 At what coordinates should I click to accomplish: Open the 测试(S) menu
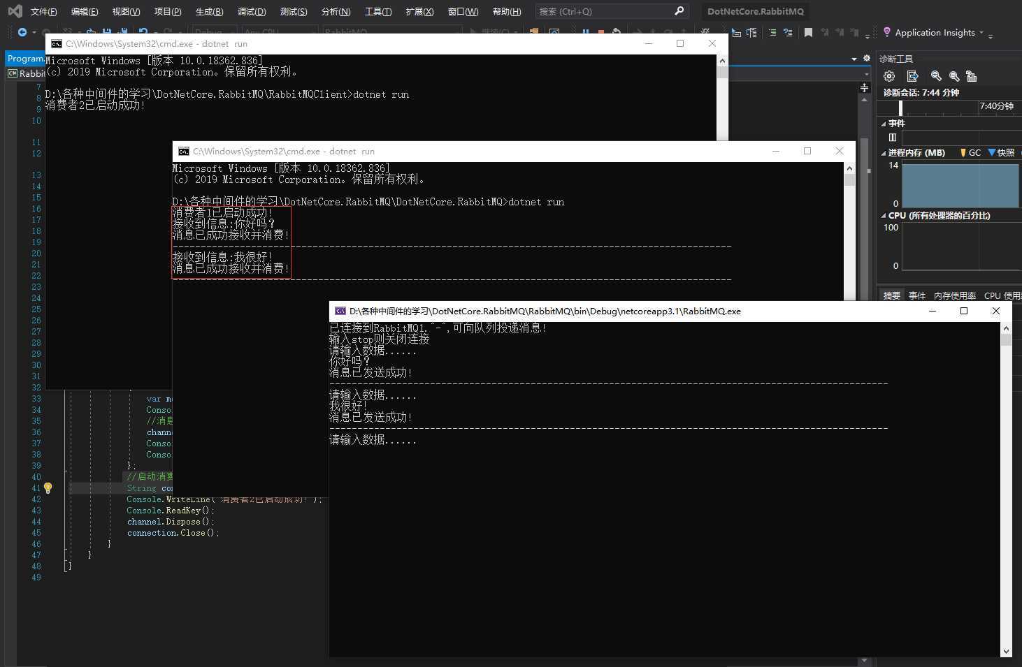294,12
